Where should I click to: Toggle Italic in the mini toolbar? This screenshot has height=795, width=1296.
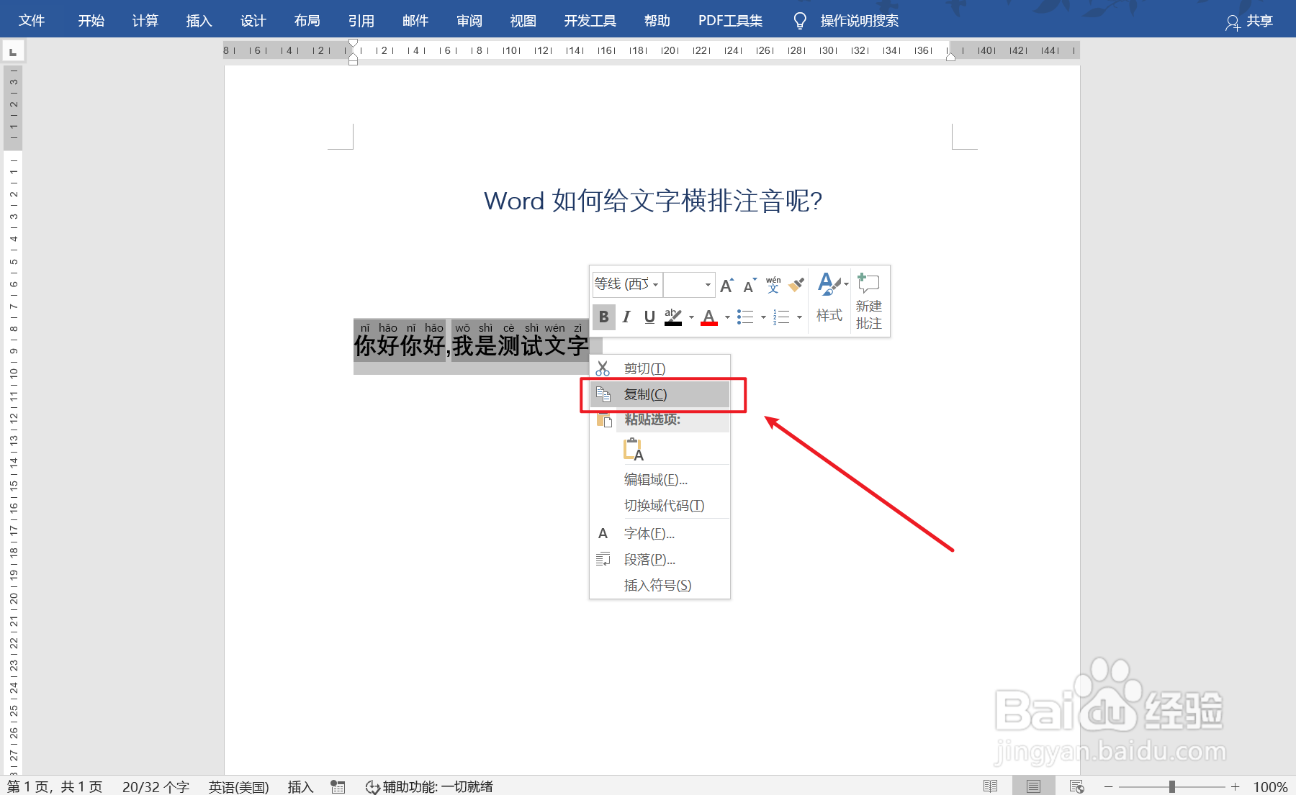(x=626, y=317)
